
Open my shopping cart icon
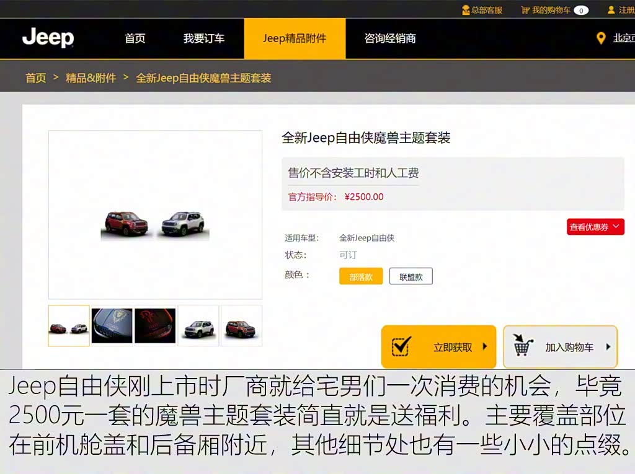[x=525, y=10]
